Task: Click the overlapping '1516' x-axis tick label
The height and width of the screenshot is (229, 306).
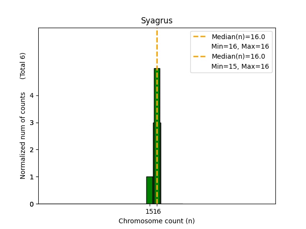Action: coord(153,211)
